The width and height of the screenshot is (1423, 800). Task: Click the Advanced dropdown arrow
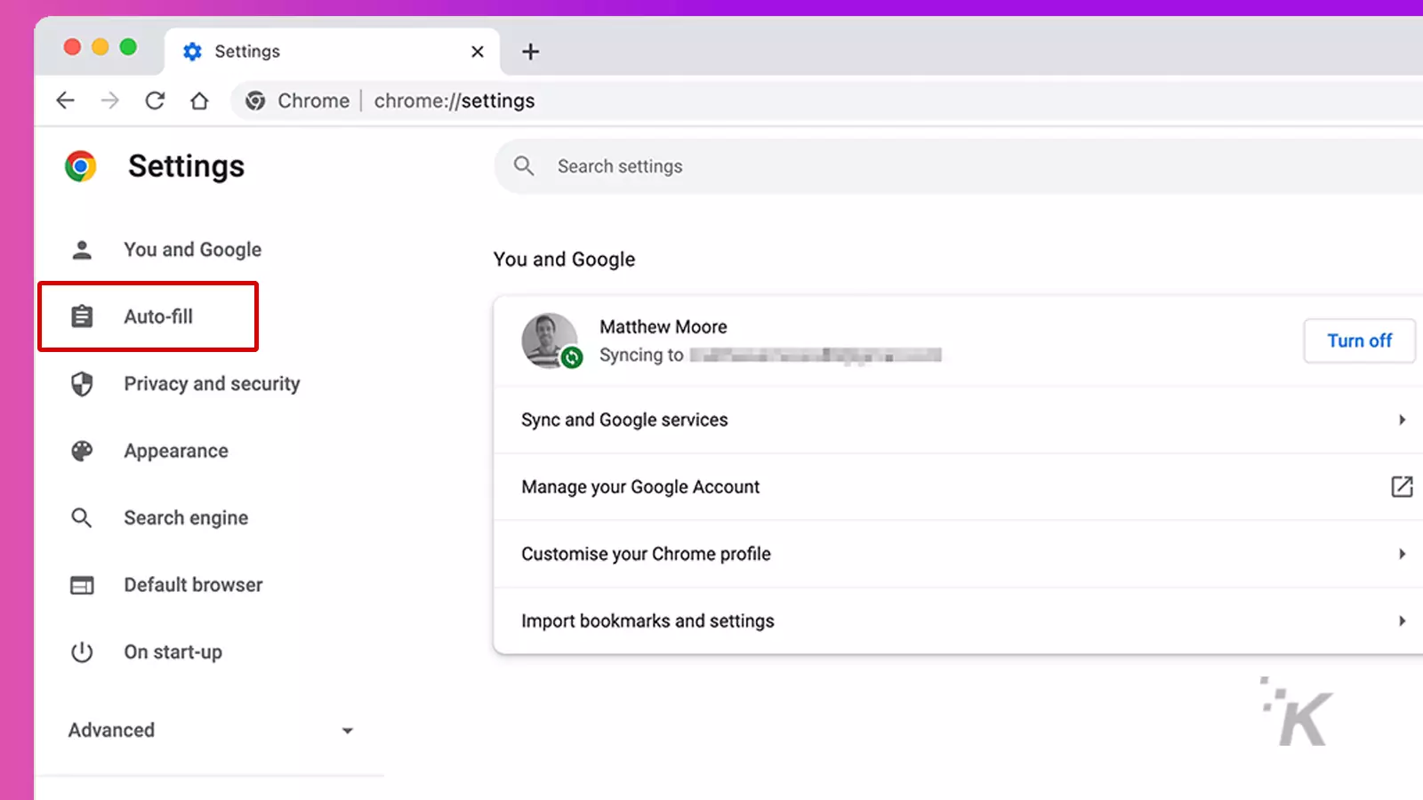[348, 731]
